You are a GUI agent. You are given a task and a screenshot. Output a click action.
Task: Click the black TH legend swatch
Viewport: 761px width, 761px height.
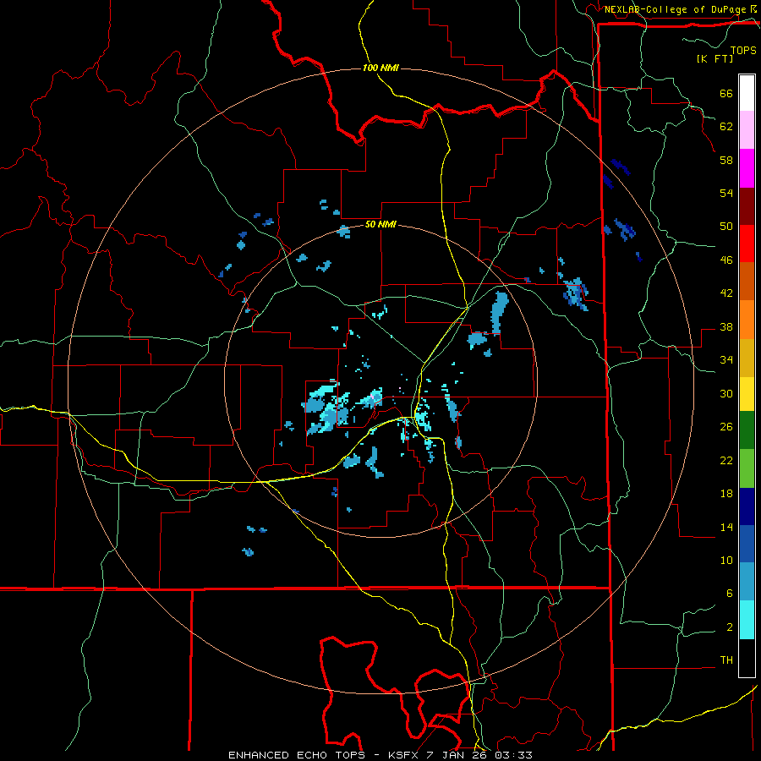747,658
